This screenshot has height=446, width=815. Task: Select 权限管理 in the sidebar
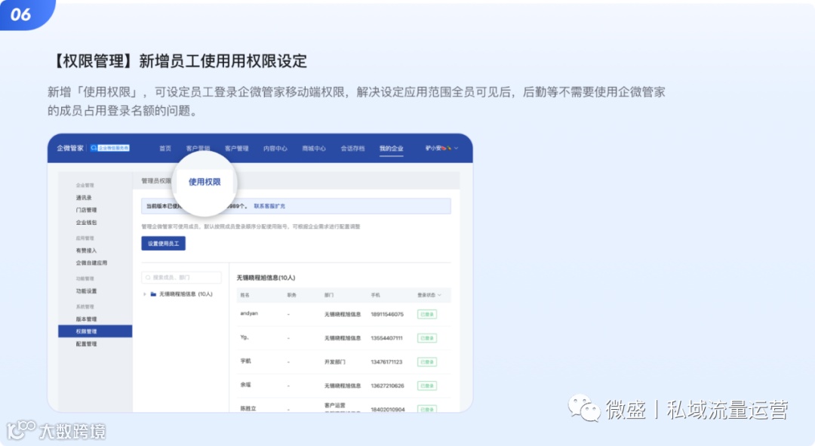click(x=95, y=331)
